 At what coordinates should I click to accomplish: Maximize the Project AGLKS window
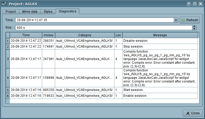[195, 4]
